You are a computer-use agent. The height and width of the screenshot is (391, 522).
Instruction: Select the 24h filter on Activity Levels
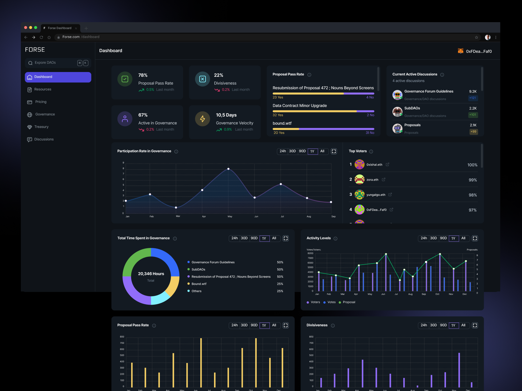pyautogui.click(x=423, y=238)
